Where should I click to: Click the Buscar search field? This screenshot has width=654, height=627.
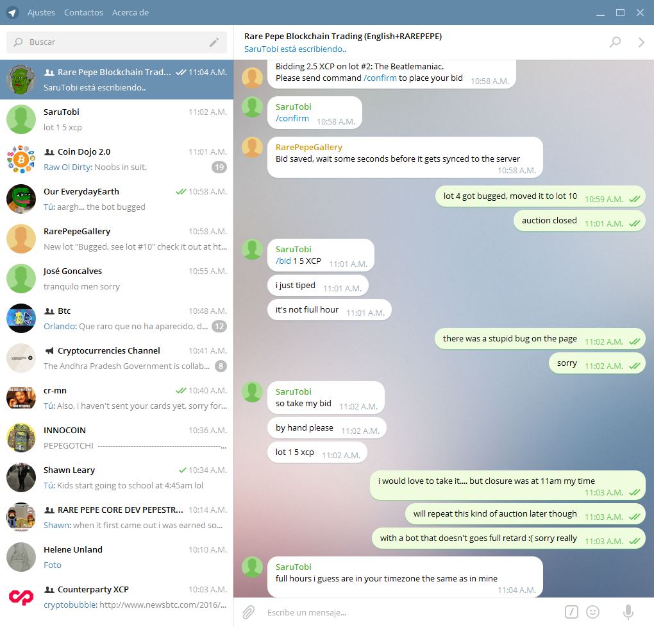click(117, 42)
